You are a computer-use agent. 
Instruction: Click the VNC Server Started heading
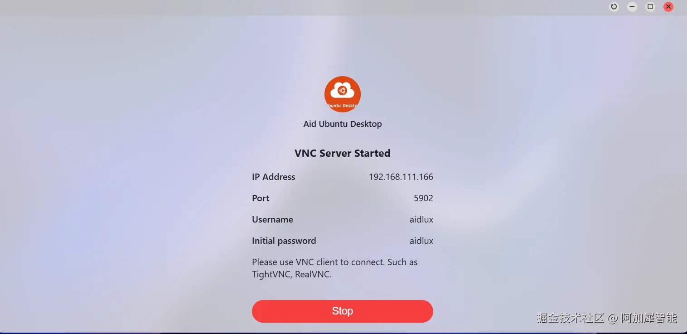[343, 153]
